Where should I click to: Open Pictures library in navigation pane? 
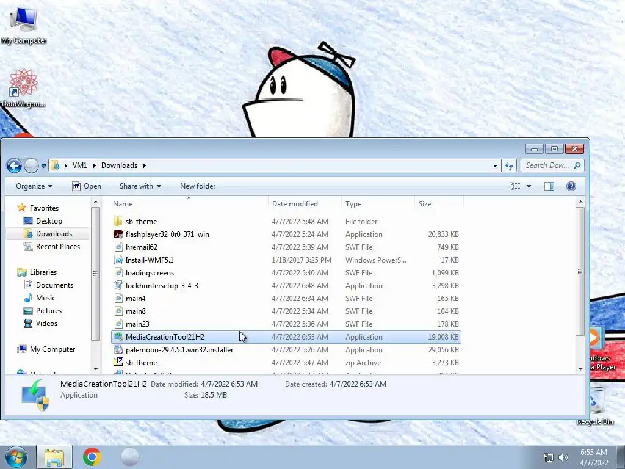[49, 311]
